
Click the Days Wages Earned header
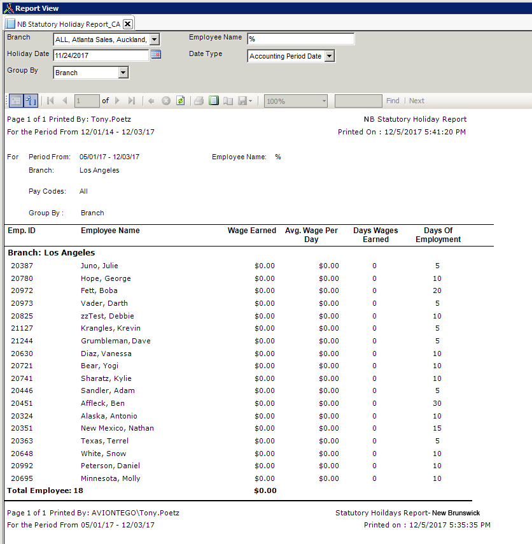pyautogui.click(x=375, y=235)
